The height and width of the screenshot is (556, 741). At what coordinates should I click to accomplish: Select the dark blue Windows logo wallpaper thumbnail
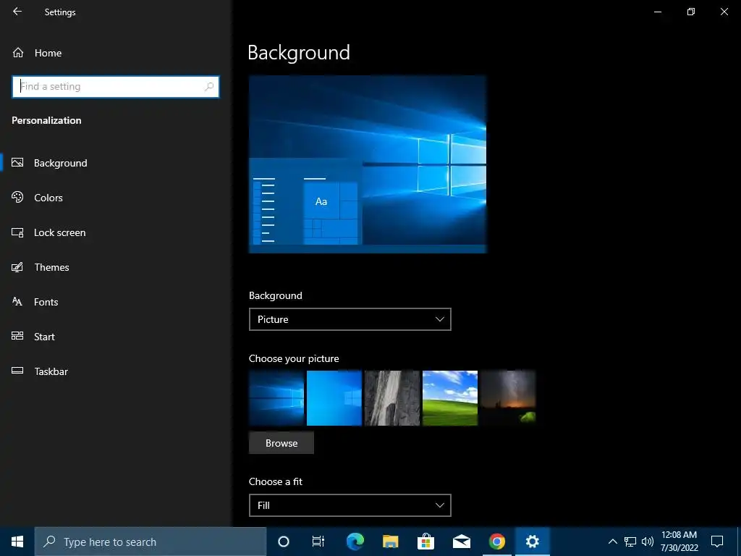[276, 398]
